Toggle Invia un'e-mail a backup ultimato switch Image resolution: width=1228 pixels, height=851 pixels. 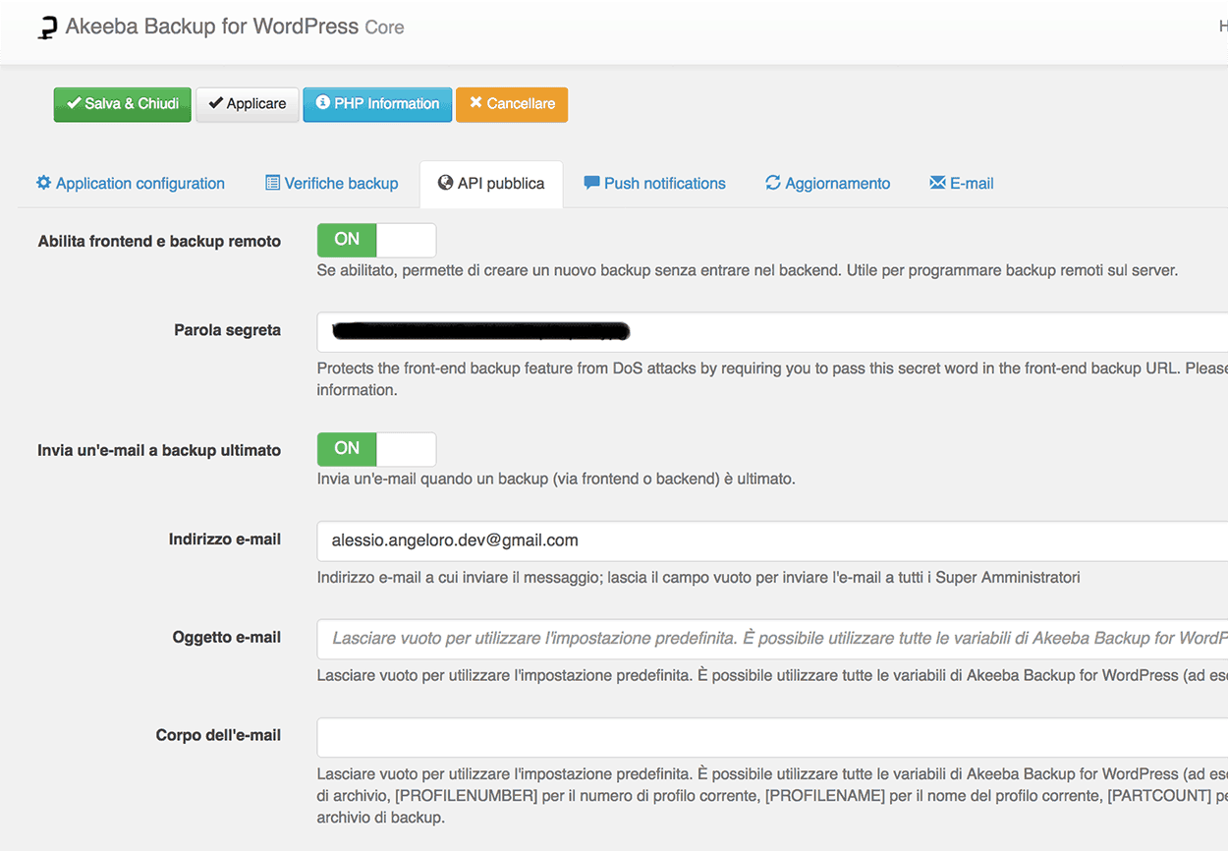click(x=376, y=449)
